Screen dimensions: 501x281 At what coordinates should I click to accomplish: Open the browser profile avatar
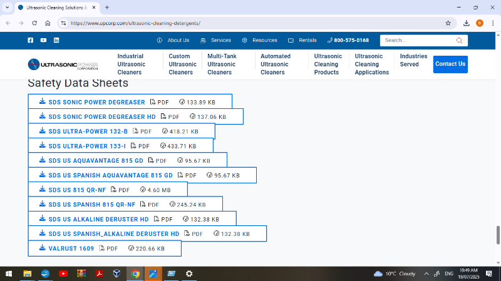[x=480, y=23]
